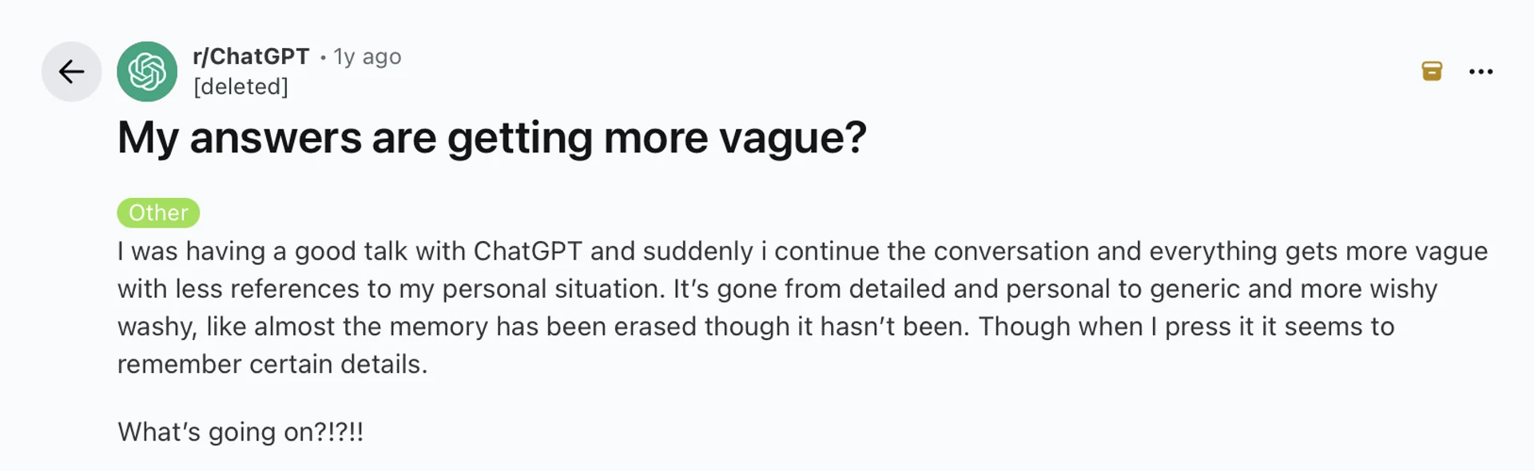Click the Other flair to filter posts

pyautogui.click(x=157, y=212)
